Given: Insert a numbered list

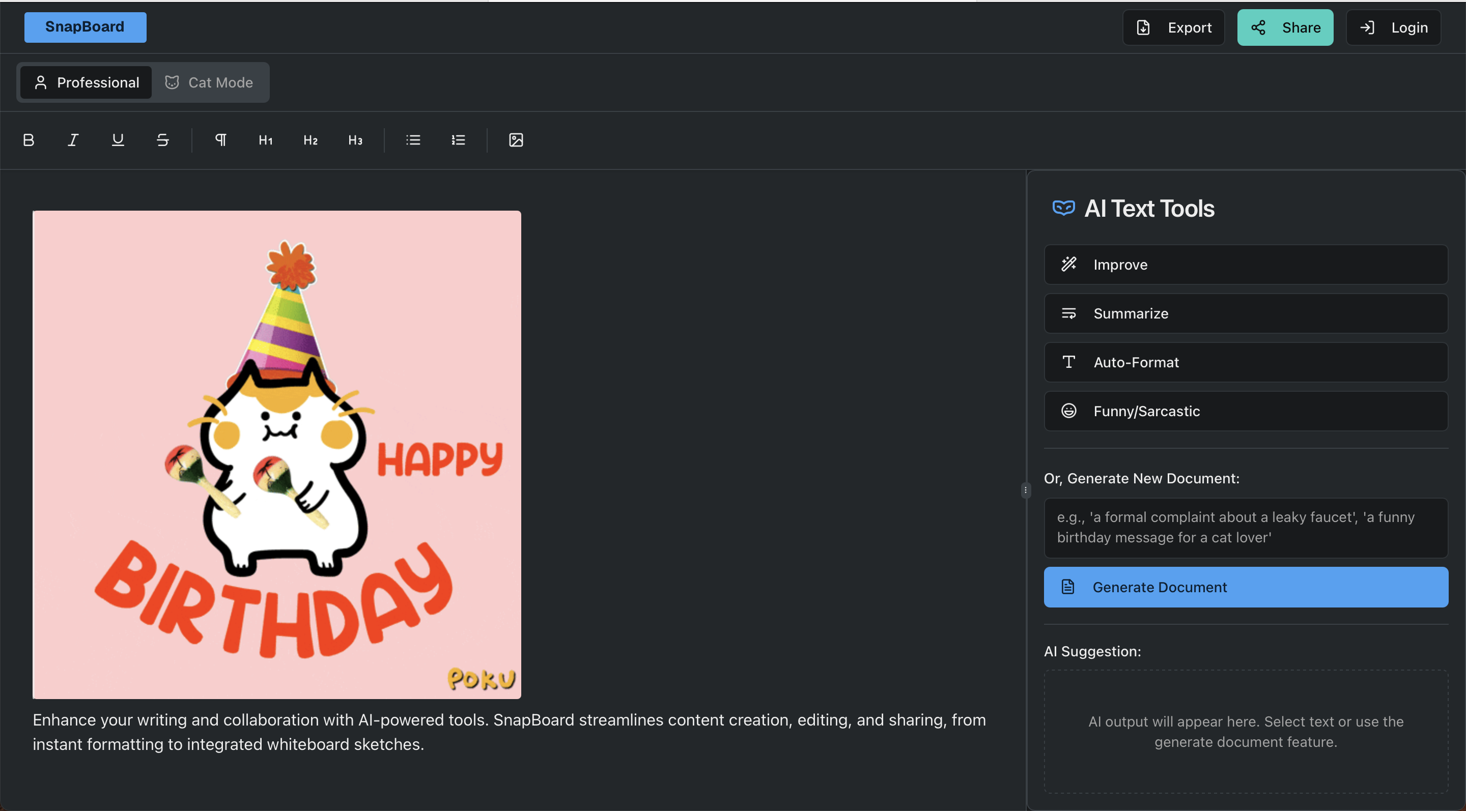Looking at the screenshot, I should tap(458, 140).
